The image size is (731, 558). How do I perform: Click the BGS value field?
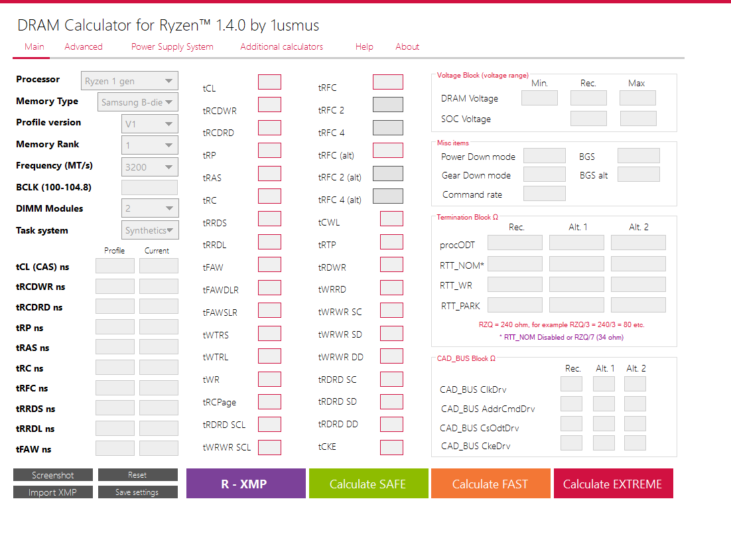tap(639, 155)
